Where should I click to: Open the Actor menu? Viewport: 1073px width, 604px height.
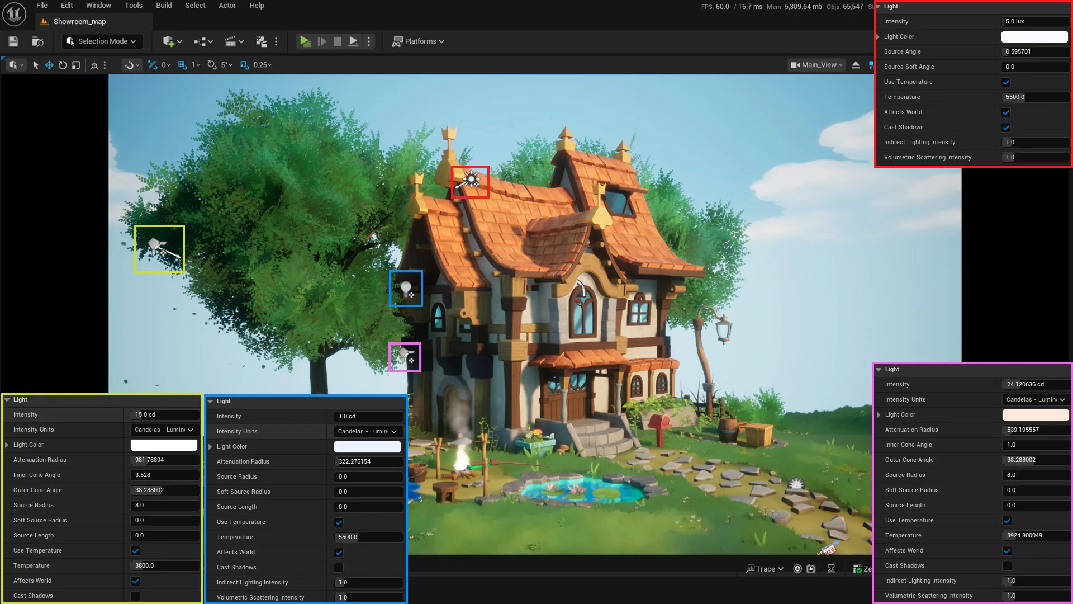tap(227, 6)
